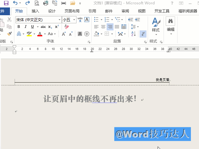
Task: Click the folder open icon in quick access
Action: (72, 3)
